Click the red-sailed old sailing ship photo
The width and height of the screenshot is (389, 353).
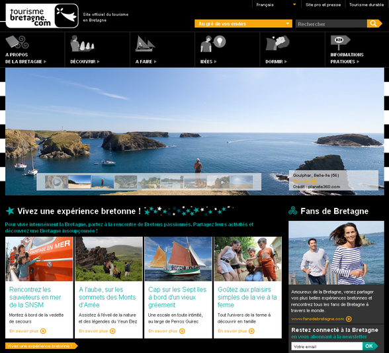[x=178, y=259]
